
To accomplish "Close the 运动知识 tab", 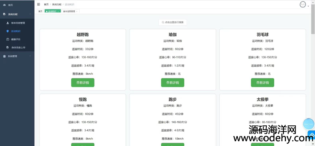I will pos(58,12).
